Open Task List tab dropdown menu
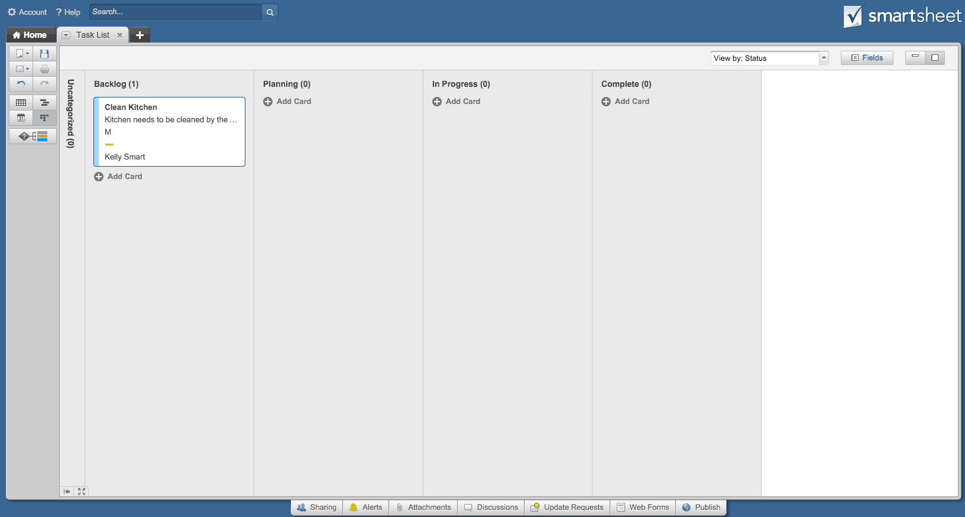 point(66,35)
